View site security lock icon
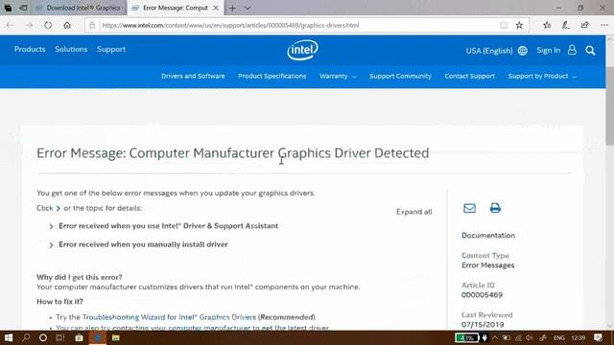The image size is (614, 345). pyautogui.click(x=92, y=26)
